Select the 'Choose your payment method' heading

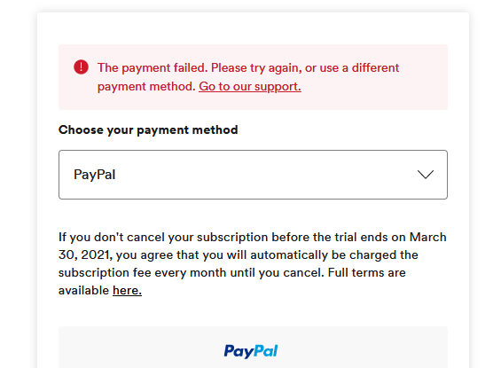click(148, 130)
